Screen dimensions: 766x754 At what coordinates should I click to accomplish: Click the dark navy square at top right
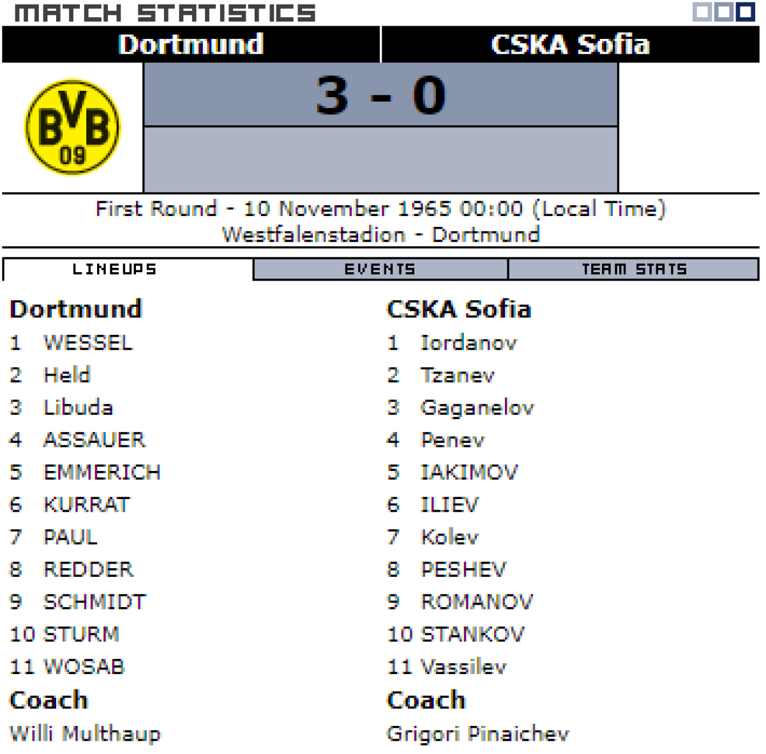tap(746, 12)
